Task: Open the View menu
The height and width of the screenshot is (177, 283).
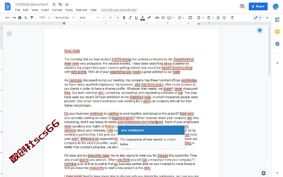Action: pyautogui.click(x=34, y=10)
